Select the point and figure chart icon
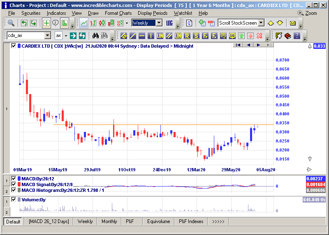Viewport: 329px width, 235px height. point(120,23)
